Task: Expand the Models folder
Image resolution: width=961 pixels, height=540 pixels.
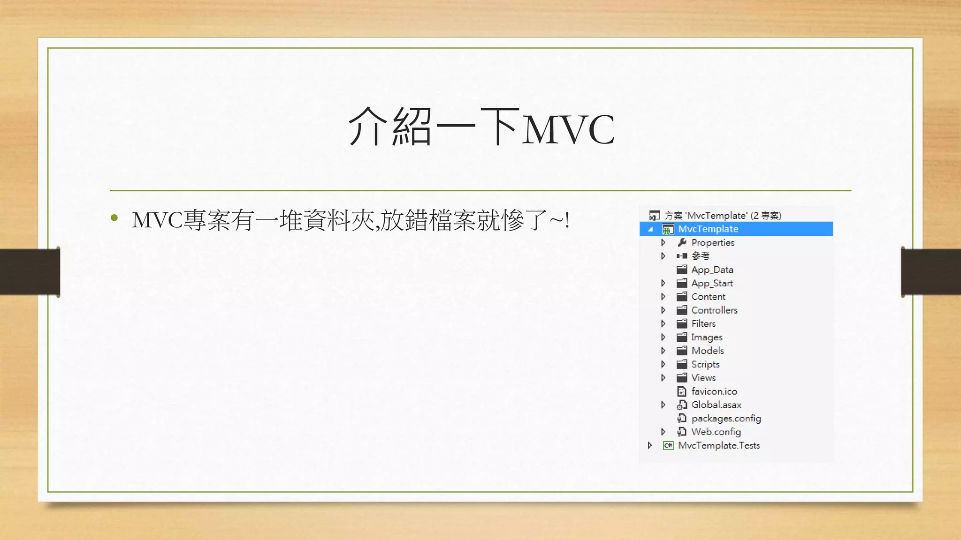Action: pos(663,351)
